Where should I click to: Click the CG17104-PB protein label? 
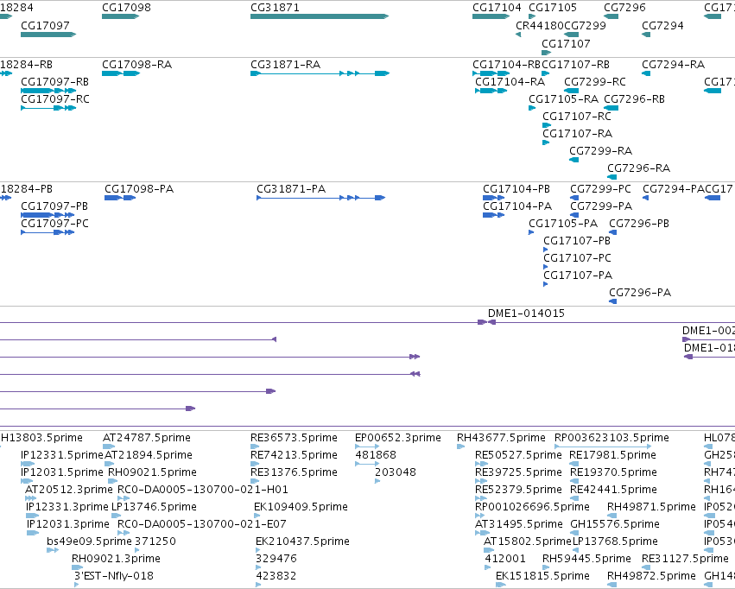pyautogui.click(x=516, y=189)
